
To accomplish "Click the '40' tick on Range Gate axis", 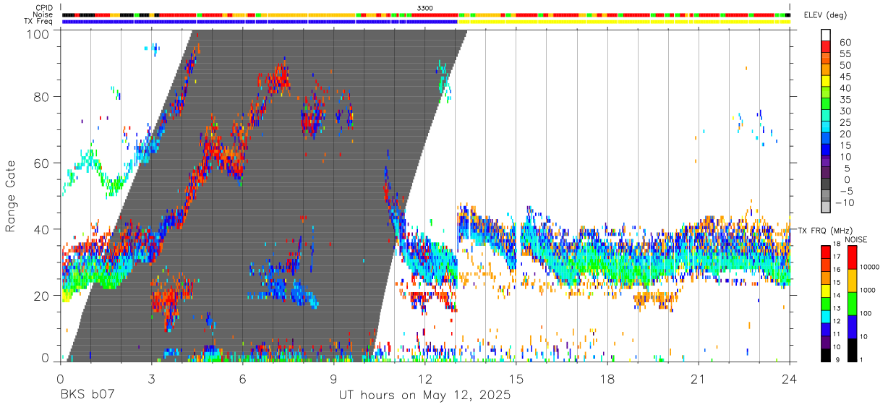I will click(x=41, y=229).
